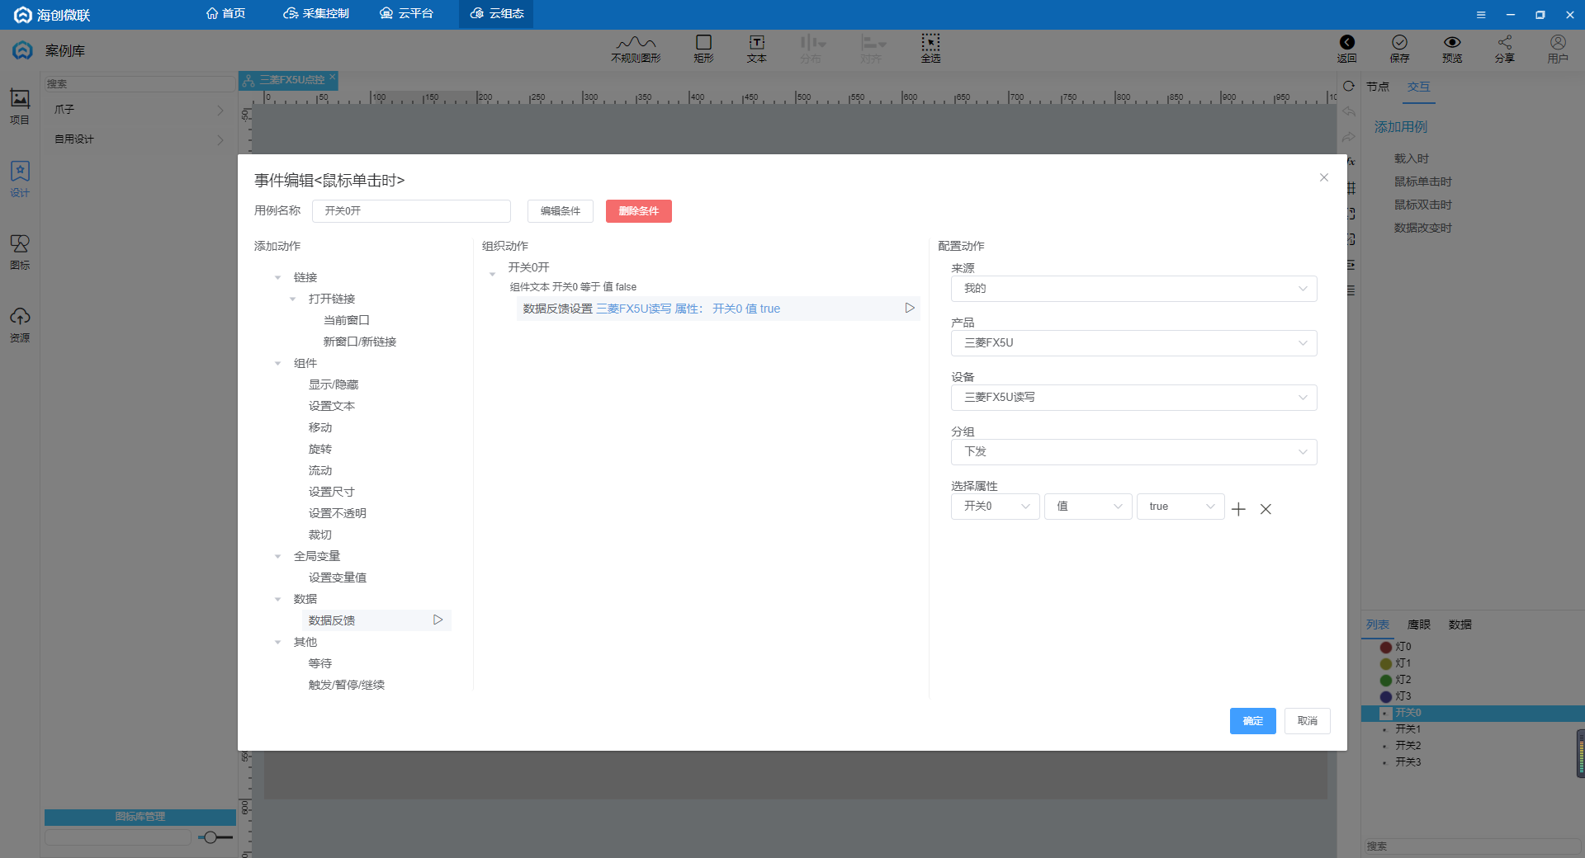The image size is (1585, 858).
Task: Collapse the 开关0开 organized action node
Action: pyautogui.click(x=493, y=274)
